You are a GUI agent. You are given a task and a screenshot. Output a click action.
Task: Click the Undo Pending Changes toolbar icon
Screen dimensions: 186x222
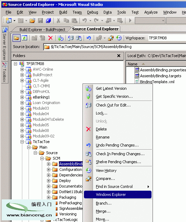click(x=88, y=38)
